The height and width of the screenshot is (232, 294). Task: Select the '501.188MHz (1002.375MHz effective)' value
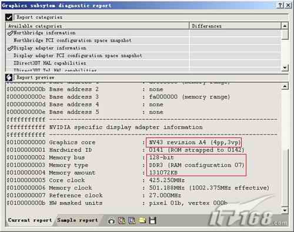tap(209, 188)
